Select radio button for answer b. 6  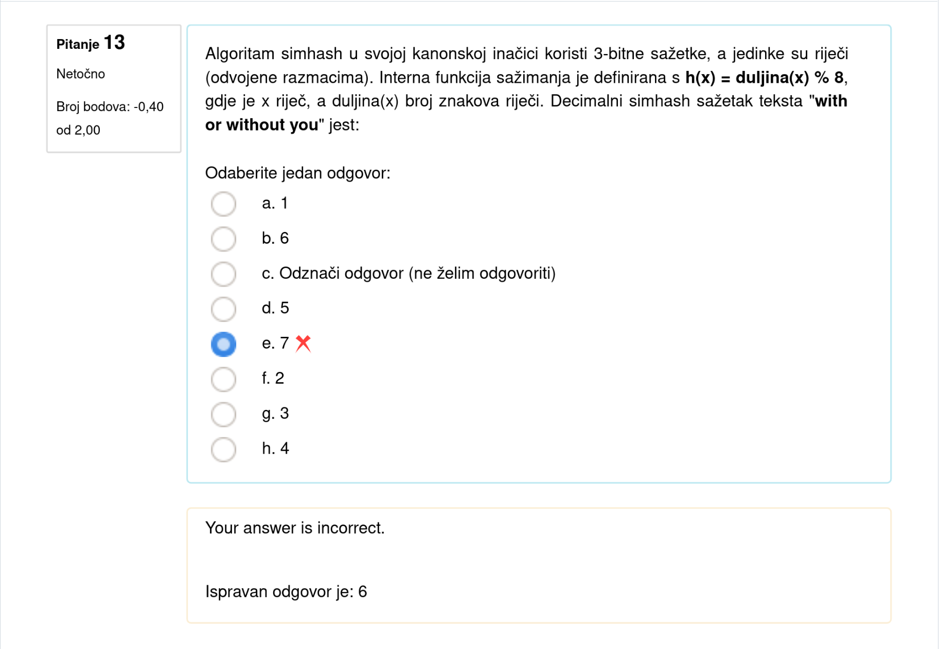pos(223,239)
